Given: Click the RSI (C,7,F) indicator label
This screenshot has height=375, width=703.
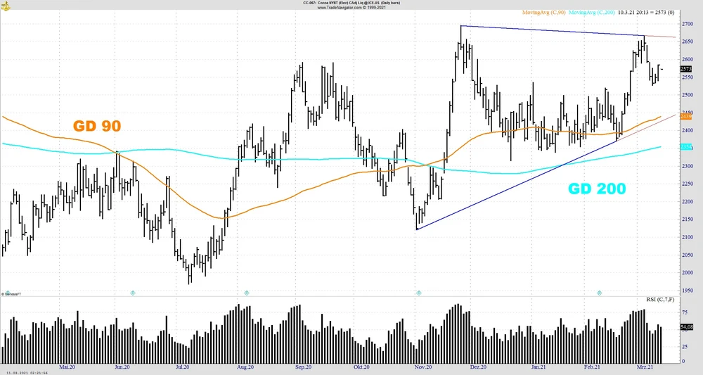Looking at the screenshot, I should pyautogui.click(x=660, y=300).
